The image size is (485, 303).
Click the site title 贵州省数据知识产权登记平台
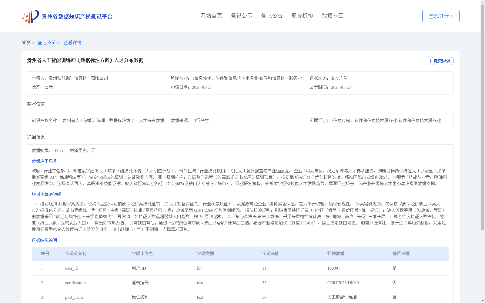(x=77, y=16)
